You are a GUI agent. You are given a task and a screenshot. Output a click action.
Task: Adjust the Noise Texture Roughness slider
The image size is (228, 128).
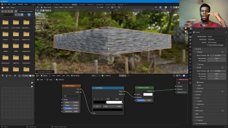click(71, 108)
